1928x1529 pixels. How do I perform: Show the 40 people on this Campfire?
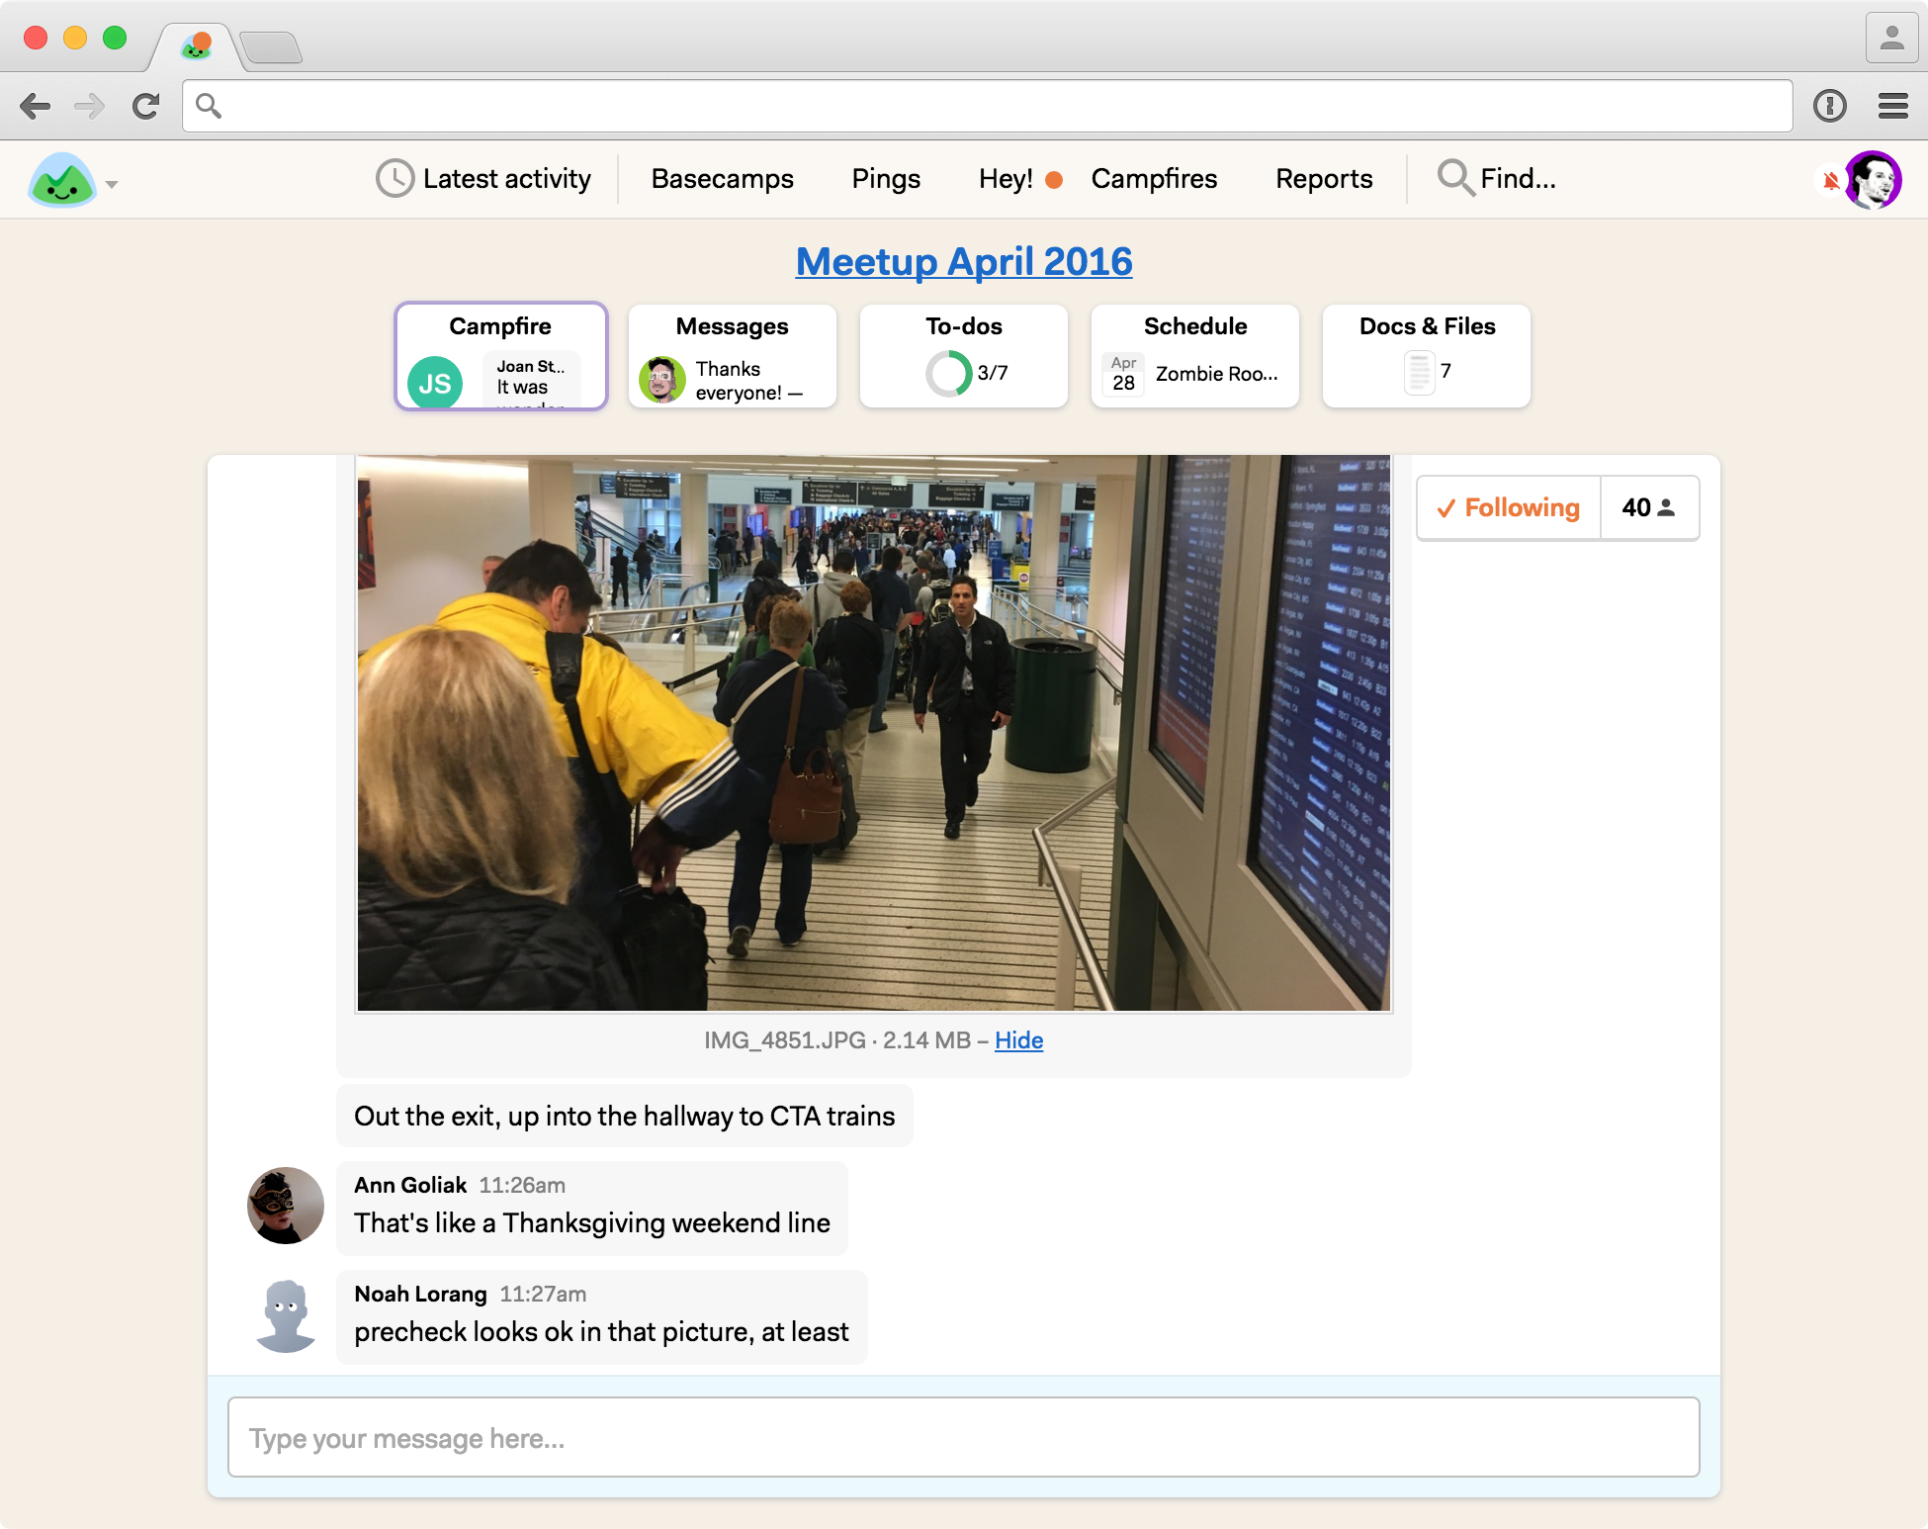pyautogui.click(x=1649, y=507)
